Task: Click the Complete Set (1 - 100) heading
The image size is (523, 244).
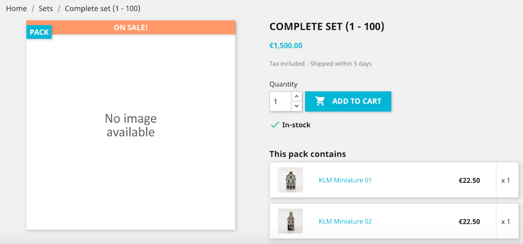Action: click(327, 27)
